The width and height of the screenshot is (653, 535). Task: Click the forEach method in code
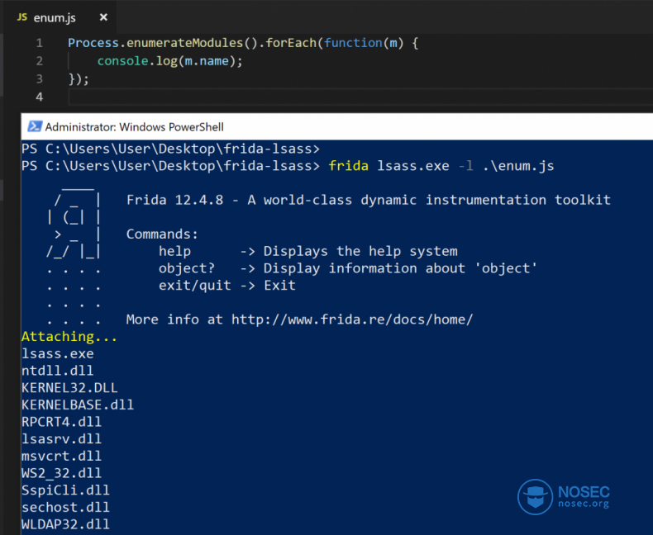tap(291, 43)
